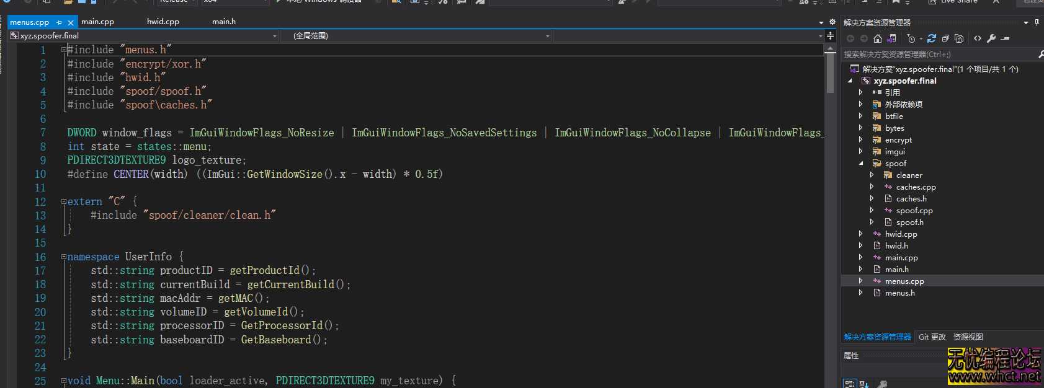The width and height of the screenshot is (1044, 388).
Task: Collapse the spoof folder node
Action: click(x=860, y=163)
